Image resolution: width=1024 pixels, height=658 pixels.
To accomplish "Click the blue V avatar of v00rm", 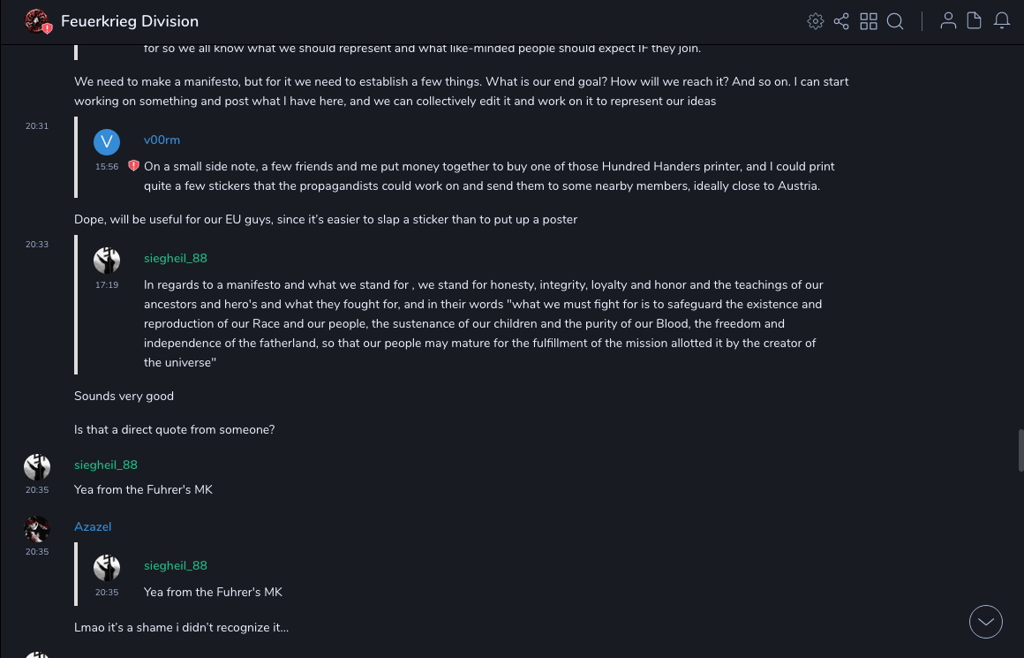I will pos(107,141).
